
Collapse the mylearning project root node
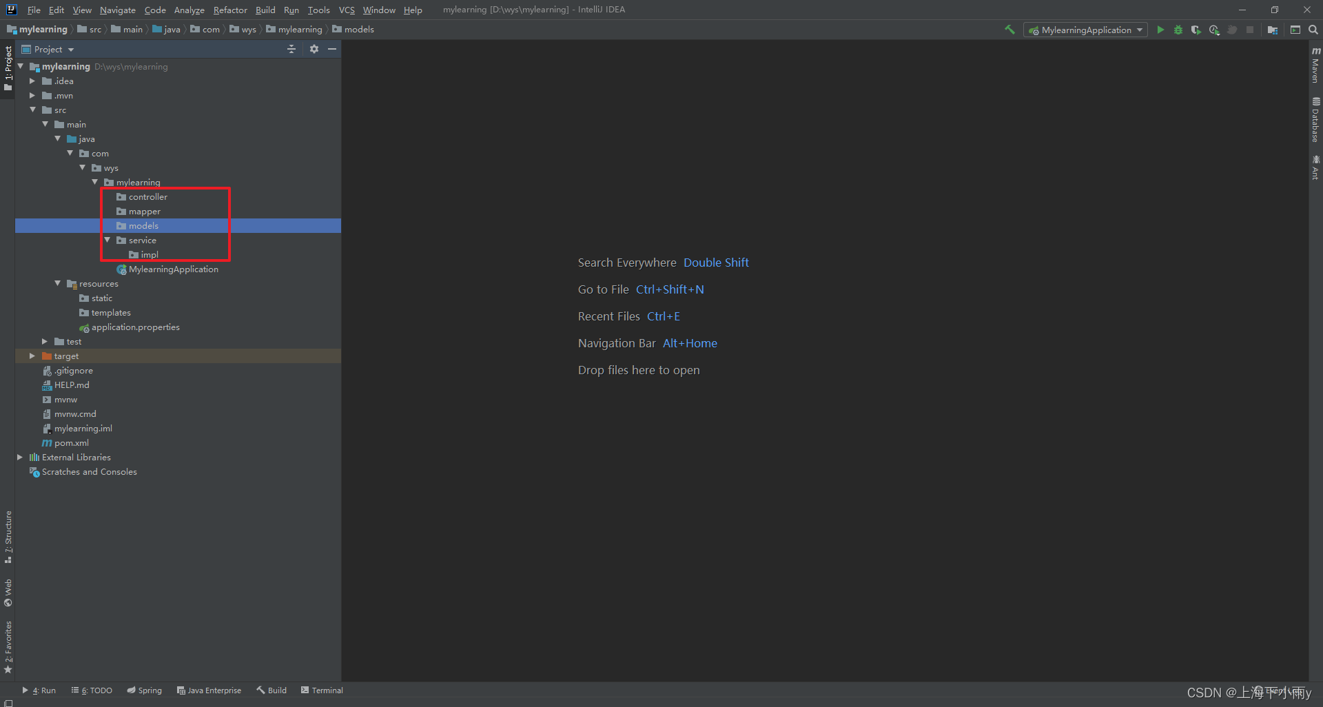pos(21,66)
